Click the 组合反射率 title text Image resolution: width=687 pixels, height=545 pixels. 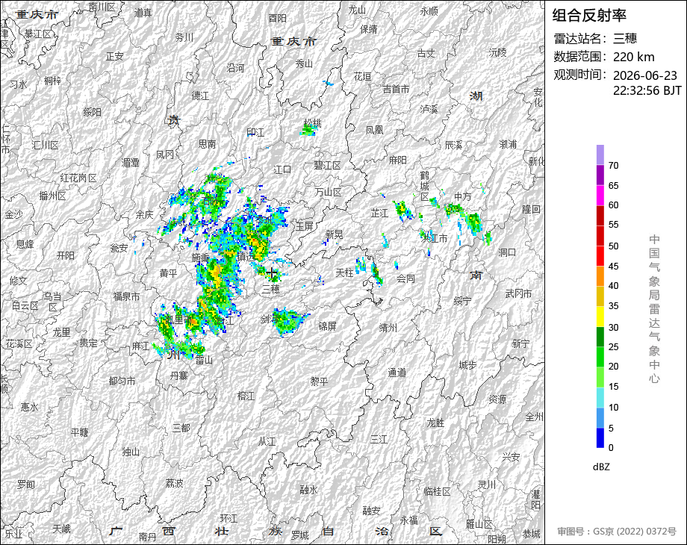[589, 16]
